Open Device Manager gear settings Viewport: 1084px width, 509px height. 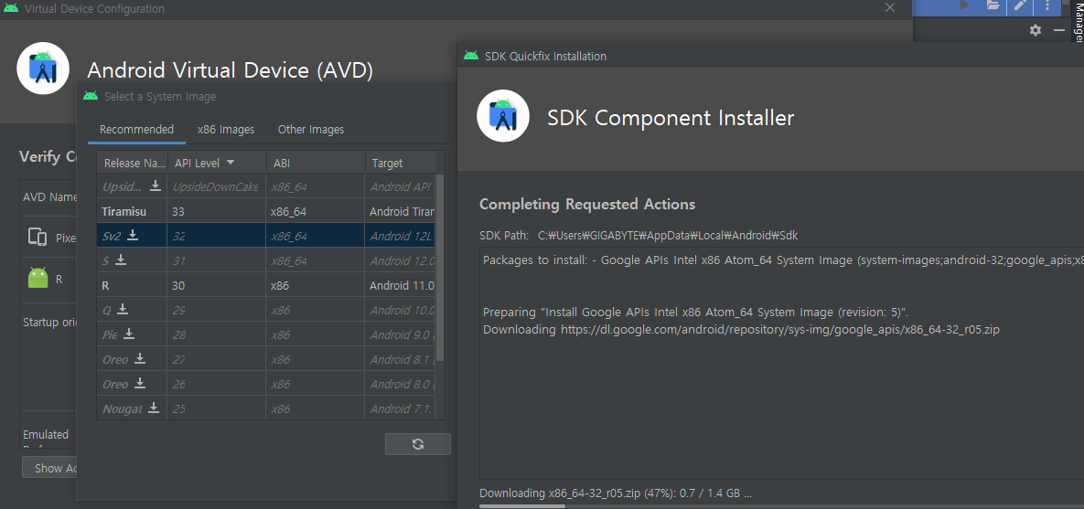coord(1035,30)
